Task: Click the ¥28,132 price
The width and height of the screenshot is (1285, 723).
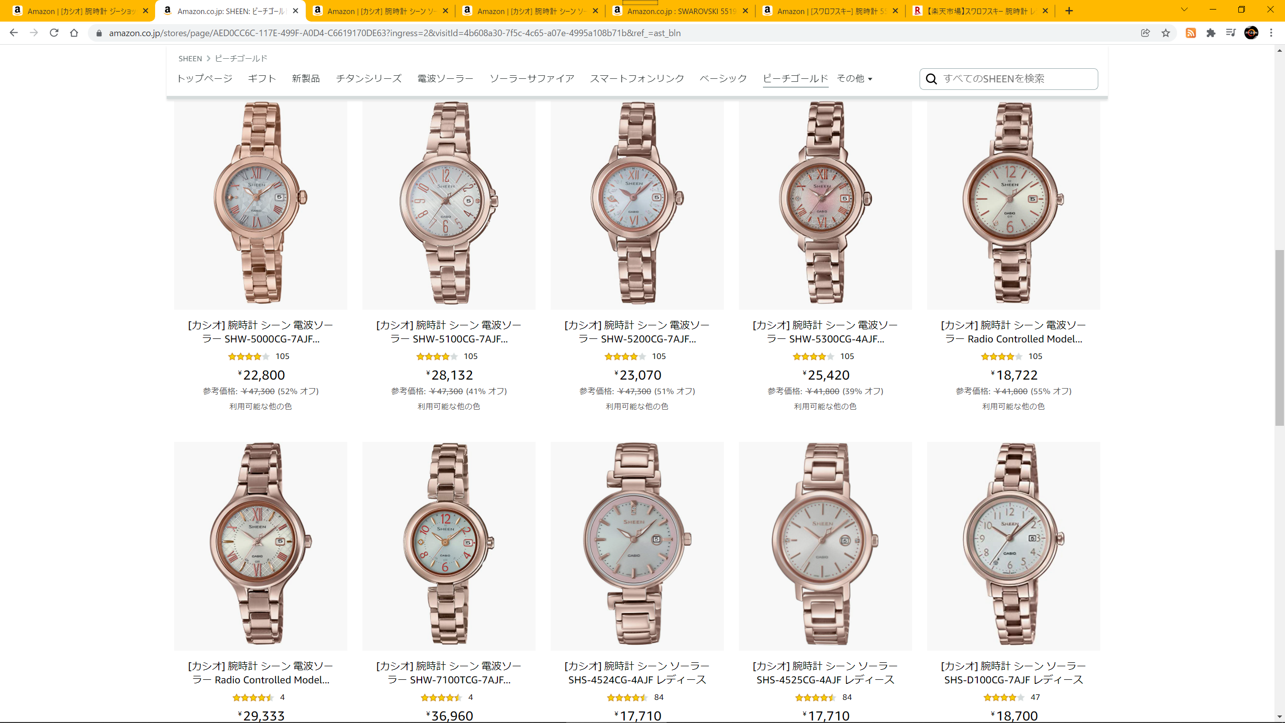Action: [449, 375]
